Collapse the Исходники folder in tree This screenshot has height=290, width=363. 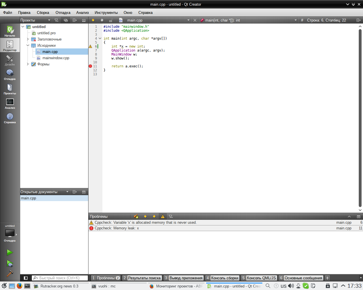(x=28, y=45)
